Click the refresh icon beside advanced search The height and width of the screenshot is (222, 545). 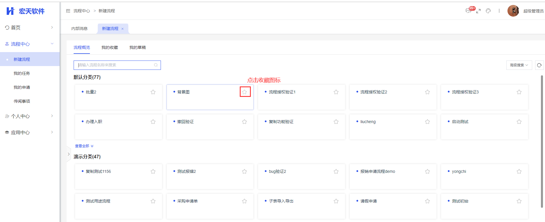tap(539, 65)
